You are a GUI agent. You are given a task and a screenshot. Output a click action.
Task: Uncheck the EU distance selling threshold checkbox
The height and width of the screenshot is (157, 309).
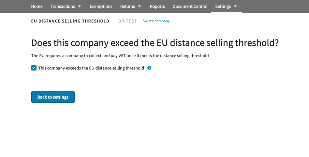click(x=34, y=68)
